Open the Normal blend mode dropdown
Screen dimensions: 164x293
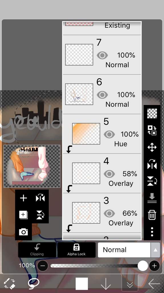click(124, 250)
